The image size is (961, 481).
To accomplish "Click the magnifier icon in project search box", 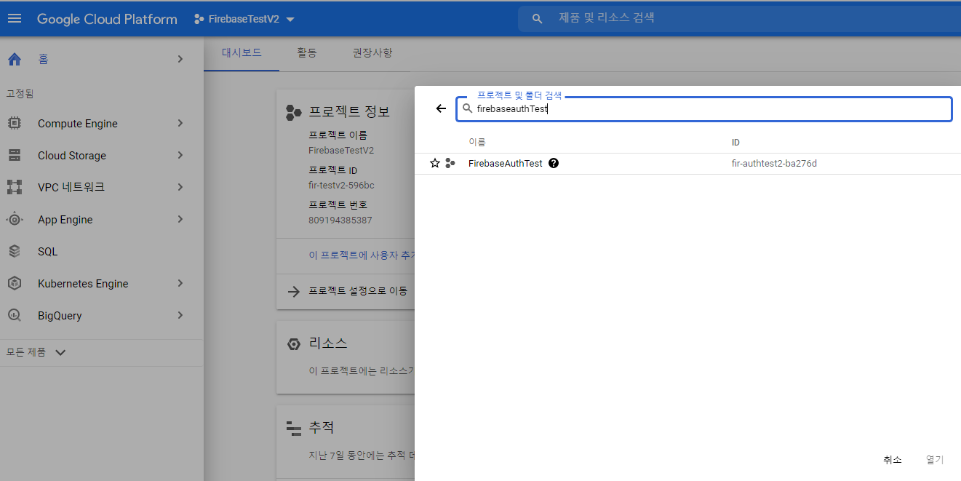I will (468, 108).
